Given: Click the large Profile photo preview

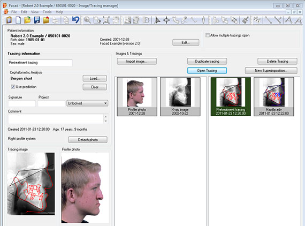Looking at the screenshot, I should coord(85,188).
